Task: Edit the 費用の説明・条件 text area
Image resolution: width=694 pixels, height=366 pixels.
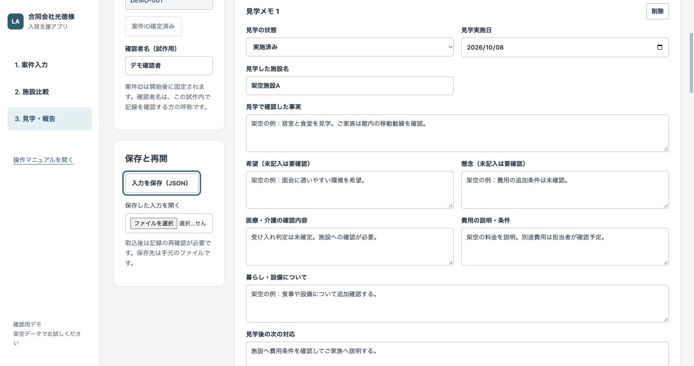Action: click(x=565, y=247)
